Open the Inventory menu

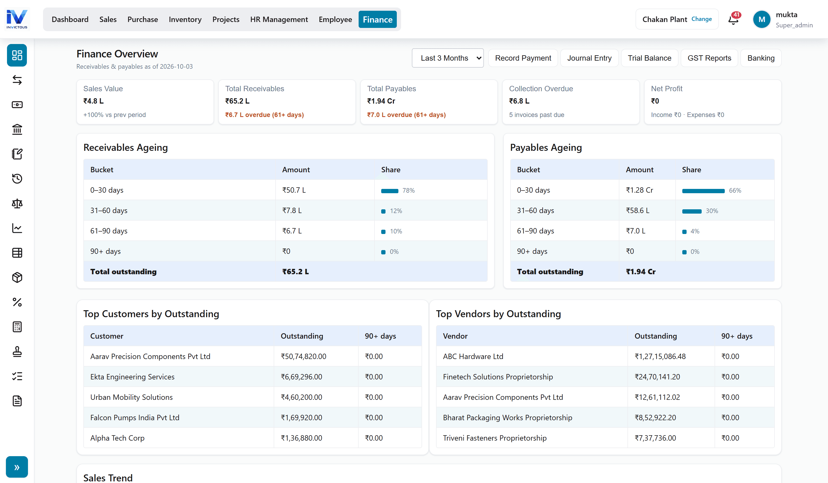185,19
